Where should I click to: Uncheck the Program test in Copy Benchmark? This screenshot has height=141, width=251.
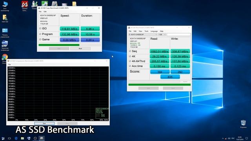(x=40, y=34)
